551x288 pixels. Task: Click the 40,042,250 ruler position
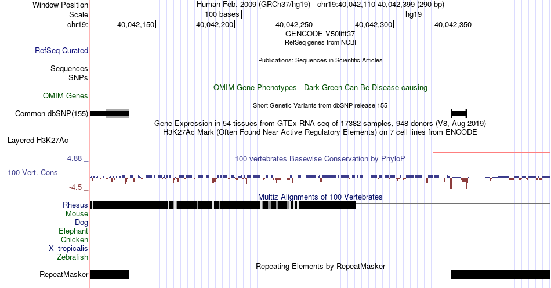pyautogui.click(x=295, y=24)
